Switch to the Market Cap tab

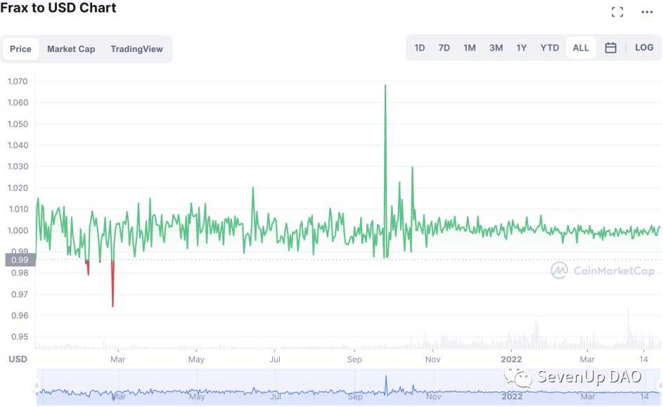coord(71,49)
